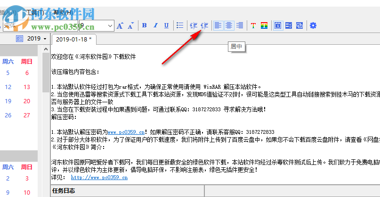380x197 pixels.
Task: Toggle italic formatting
Action: click(x=155, y=25)
